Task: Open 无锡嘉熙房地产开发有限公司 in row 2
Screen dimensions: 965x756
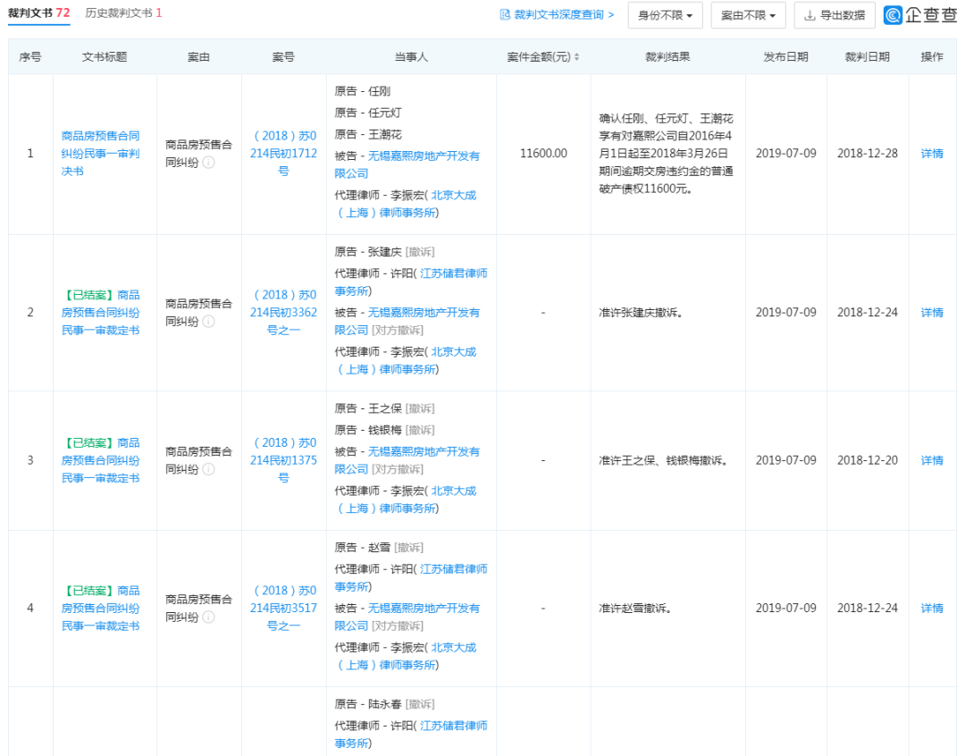Action: click(407, 322)
